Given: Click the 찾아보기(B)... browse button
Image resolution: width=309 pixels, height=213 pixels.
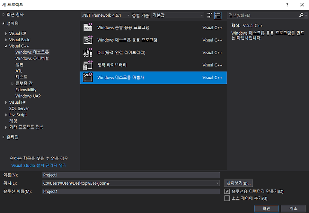Looking at the screenshot, I should 239,183.
